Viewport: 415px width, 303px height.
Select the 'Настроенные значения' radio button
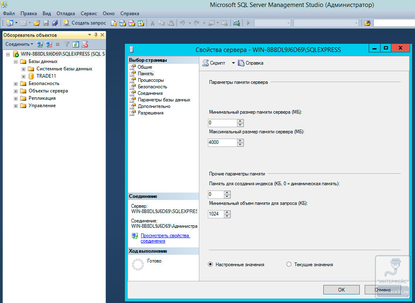210,265
